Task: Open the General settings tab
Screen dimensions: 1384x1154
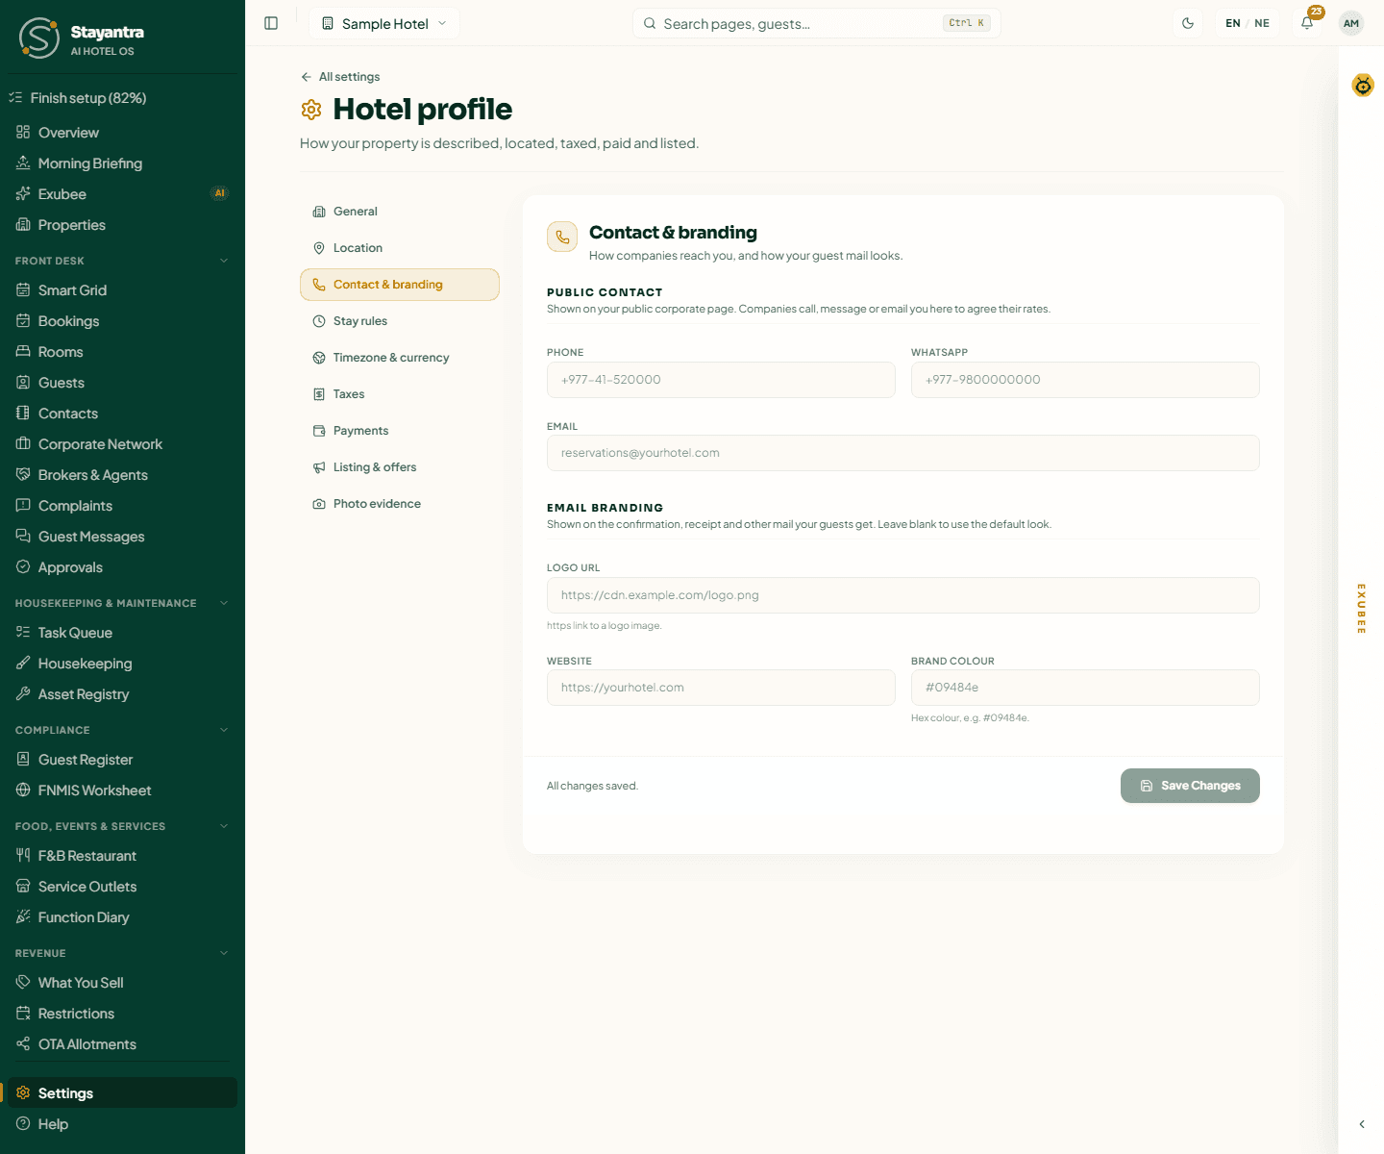Action: click(400, 212)
